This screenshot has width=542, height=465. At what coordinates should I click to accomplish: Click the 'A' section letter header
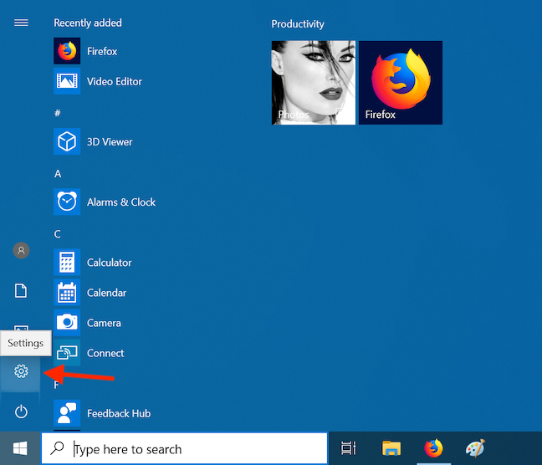point(58,174)
